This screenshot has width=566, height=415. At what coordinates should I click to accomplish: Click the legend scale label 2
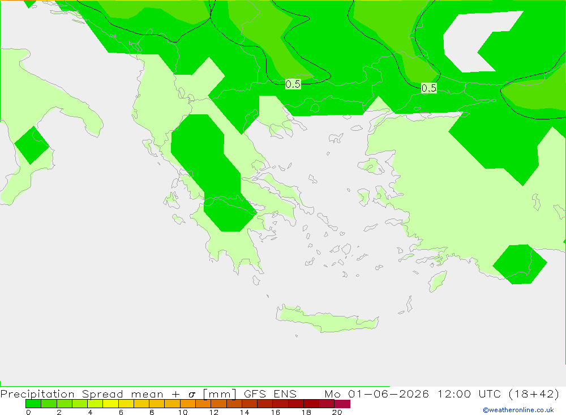click(x=59, y=412)
